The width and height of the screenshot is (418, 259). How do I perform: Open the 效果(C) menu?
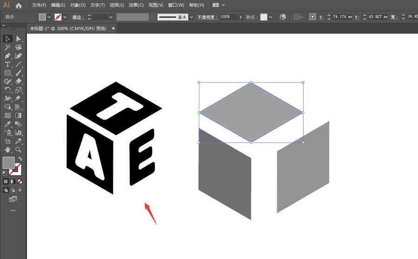pos(136,5)
